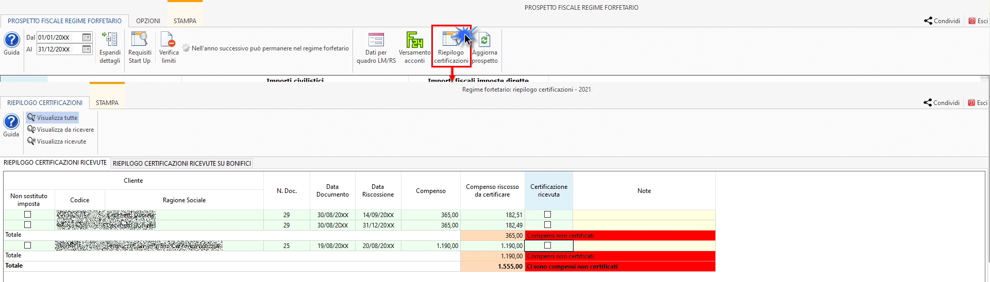
Task: Tick Non sostituto imposta for 14/09/20XX row
Action: 28,215
